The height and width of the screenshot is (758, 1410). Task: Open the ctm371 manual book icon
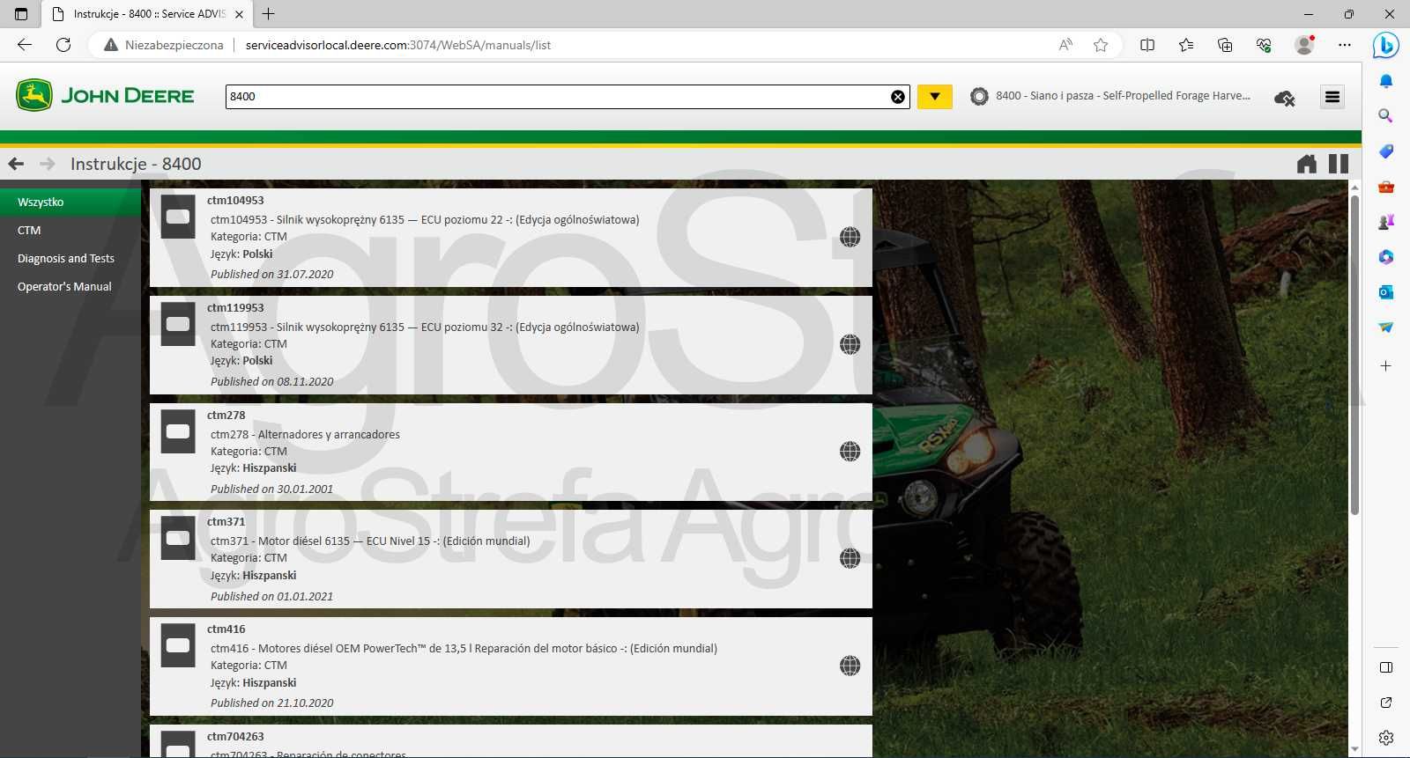click(x=178, y=538)
